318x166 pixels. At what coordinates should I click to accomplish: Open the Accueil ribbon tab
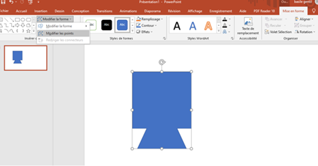click(21, 11)
